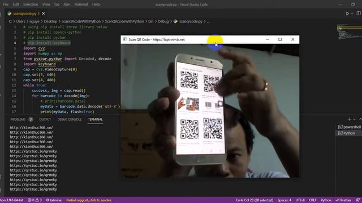This screenshot has height=203, width=362.
Task: Click the '# pip install pyzbar' comment line
Action: coord(45,38)
